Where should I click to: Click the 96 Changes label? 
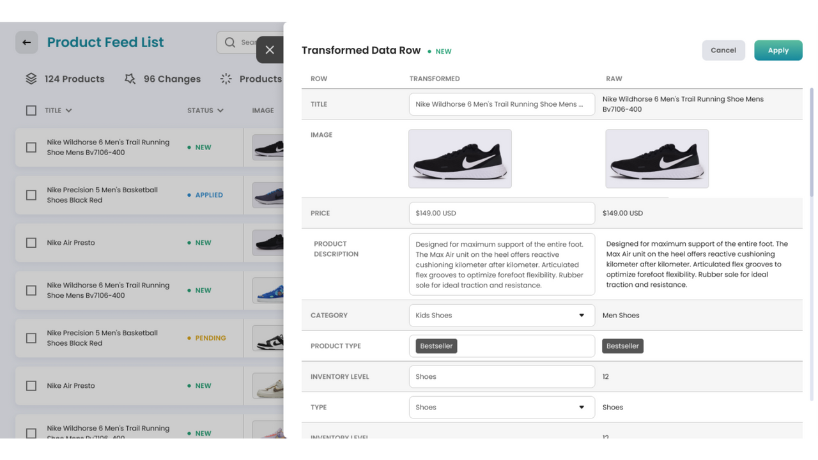[x=172, y=79]
